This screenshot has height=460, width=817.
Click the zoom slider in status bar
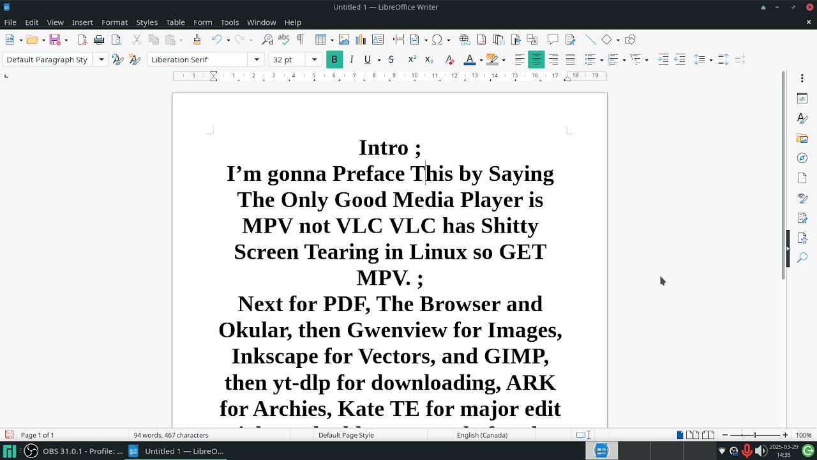click(x=754, y=435)
